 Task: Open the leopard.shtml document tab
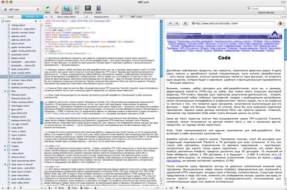point(101,17)
